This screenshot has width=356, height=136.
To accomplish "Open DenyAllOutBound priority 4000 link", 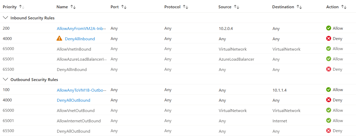I will (x=74, y=100).
